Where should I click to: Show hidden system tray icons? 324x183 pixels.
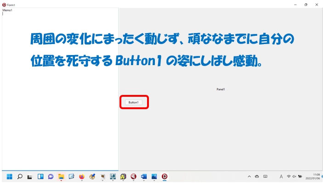click(x=249, y=177)
